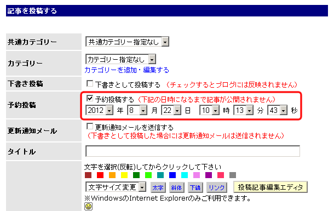Image resolution: width=334 pixels, height=211 pixels.
Task: Click in the タイトル input field
Action: pos(193,151)
